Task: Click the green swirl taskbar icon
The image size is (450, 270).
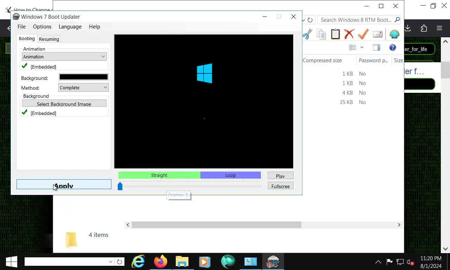Action: point(228,262)
